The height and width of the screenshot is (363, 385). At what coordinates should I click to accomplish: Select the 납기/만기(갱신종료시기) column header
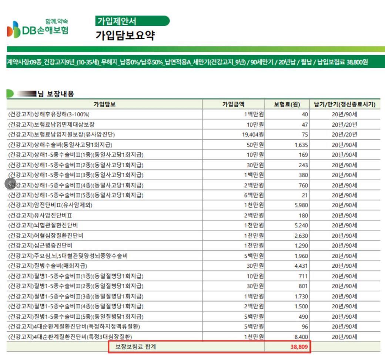(345, 104)
